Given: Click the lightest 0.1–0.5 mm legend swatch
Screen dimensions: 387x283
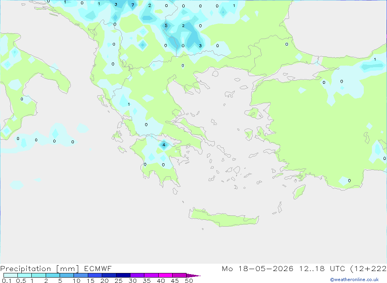Looking at the screenshot, I should pos(10,275).
